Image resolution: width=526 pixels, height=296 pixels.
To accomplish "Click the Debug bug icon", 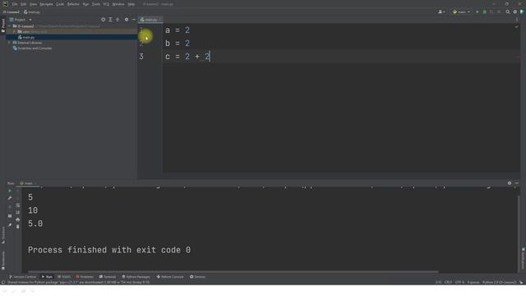I will pos(484,12).
